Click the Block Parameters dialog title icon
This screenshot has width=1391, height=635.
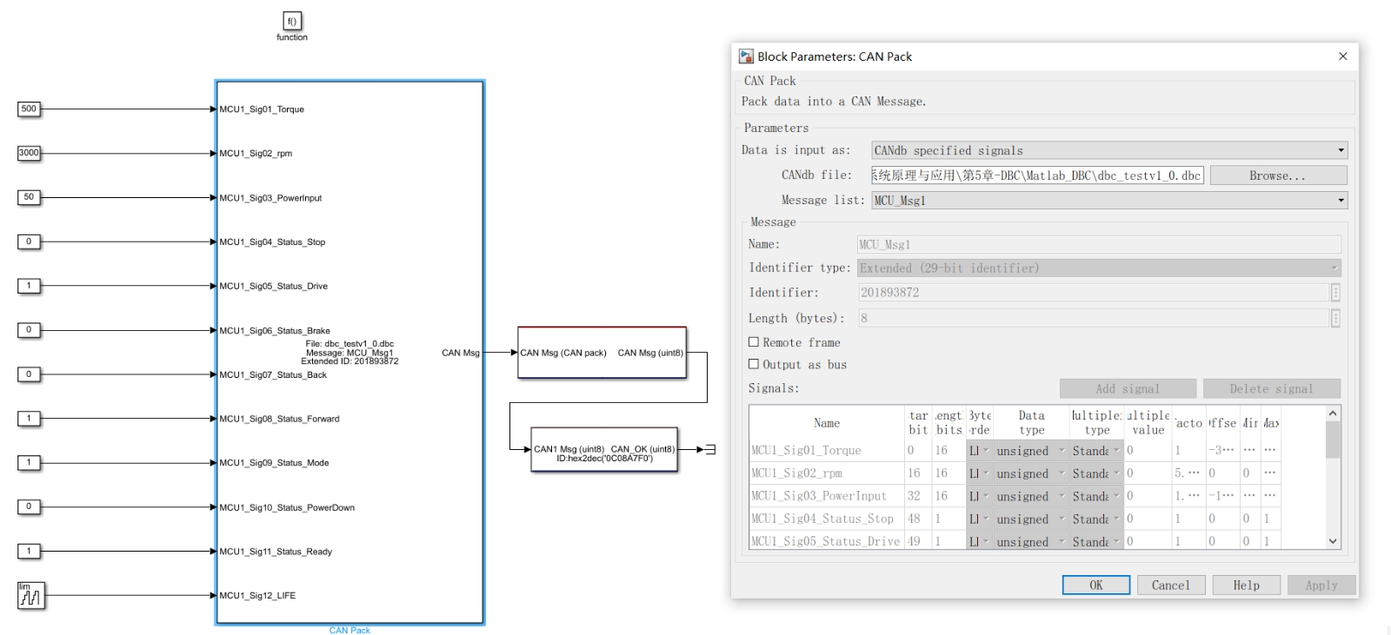pyautogui.click(x=746, y=56)
